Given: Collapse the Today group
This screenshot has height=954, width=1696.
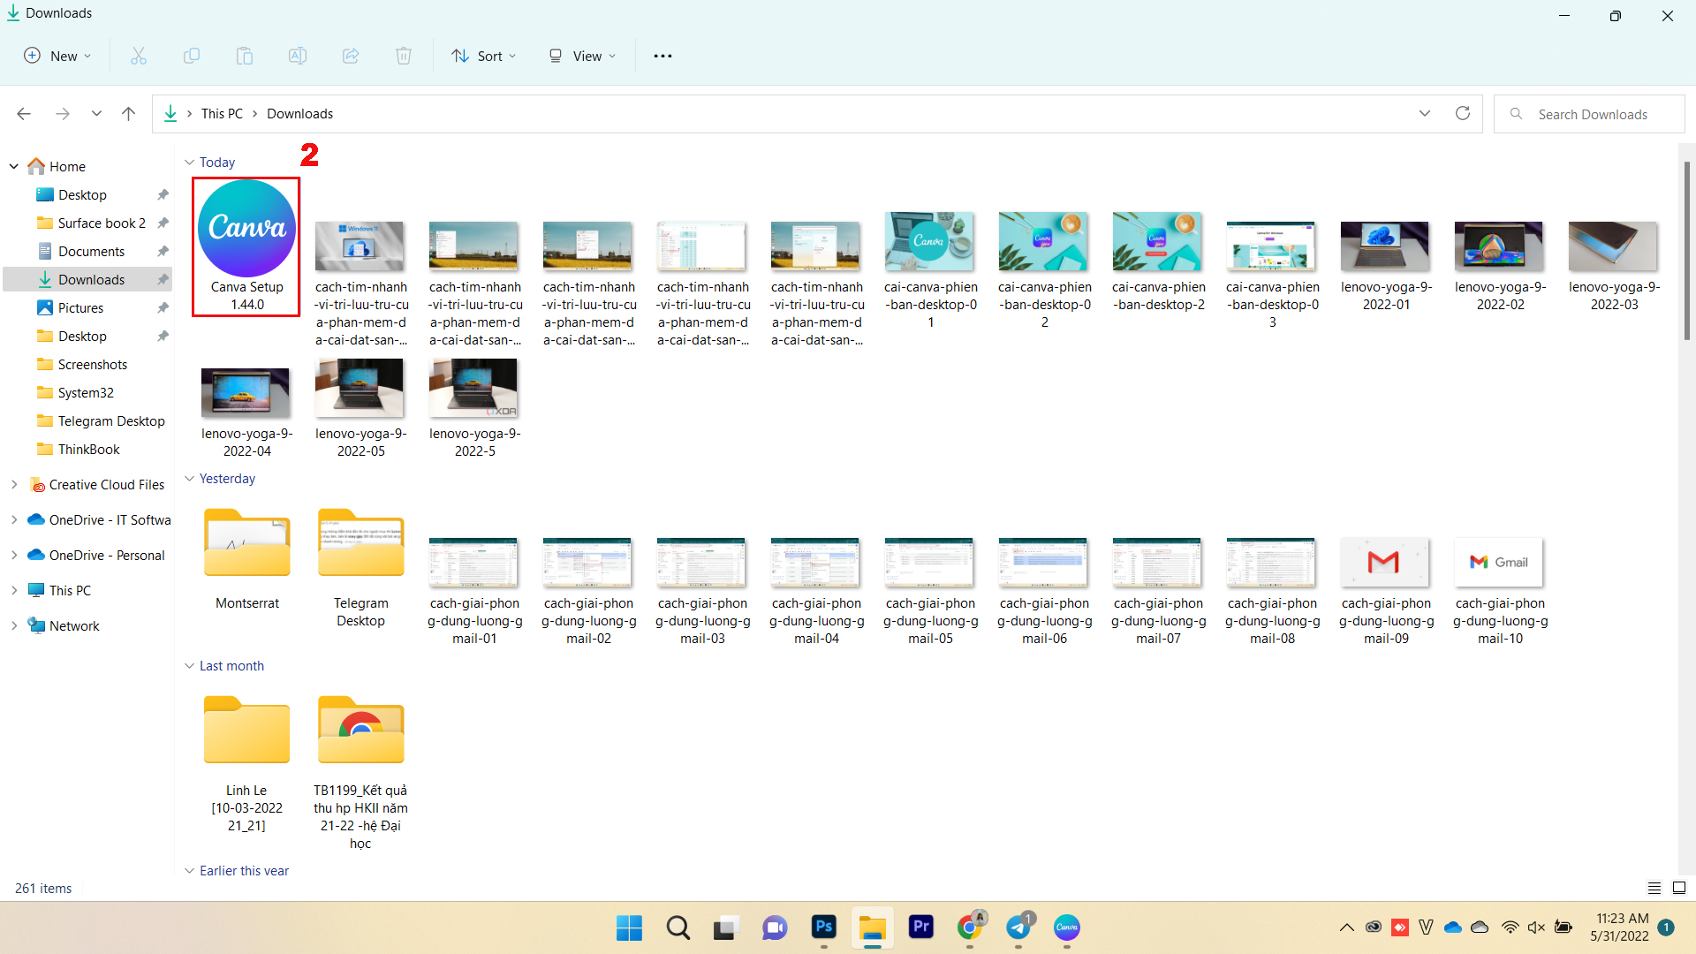Looking at the screenshot, I should pyautogui.click(x=189, y=163).
